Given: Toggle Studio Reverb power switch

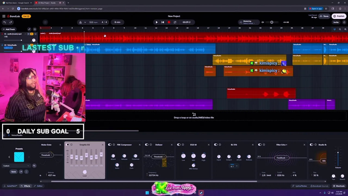Looking at the screenshot, I should 312,145.
